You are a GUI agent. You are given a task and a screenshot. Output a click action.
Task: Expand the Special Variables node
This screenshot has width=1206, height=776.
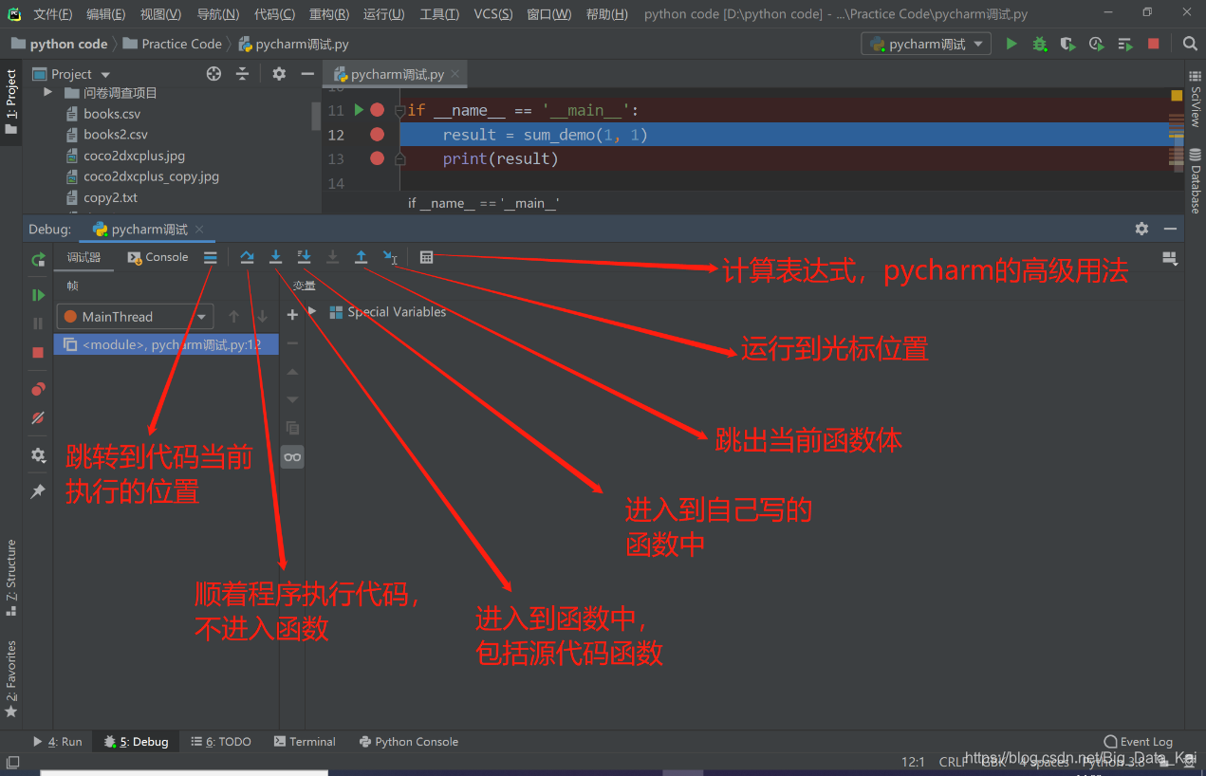click(x=312, y=311)
